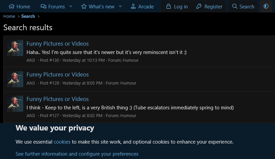Screen dimensions: 275x159
Task: Click See further information and configure preferences
Action: click(x=77, y=154)
